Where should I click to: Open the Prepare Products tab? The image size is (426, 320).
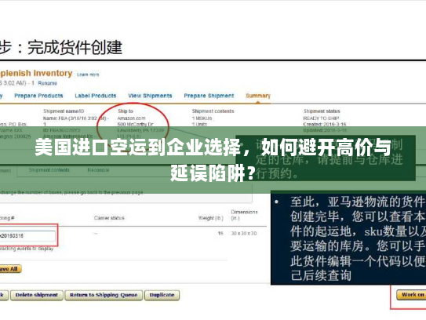[x=38, y=96]
